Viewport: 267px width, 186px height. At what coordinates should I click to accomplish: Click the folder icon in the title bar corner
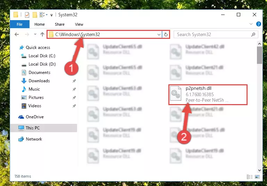(x=16, y=15)
